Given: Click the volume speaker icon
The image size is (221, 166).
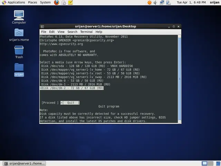Looking at the screenshot, I should pyautogui.click(x=155, y=2).
